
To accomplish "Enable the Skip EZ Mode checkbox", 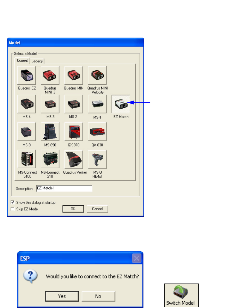I will (13, 209).
